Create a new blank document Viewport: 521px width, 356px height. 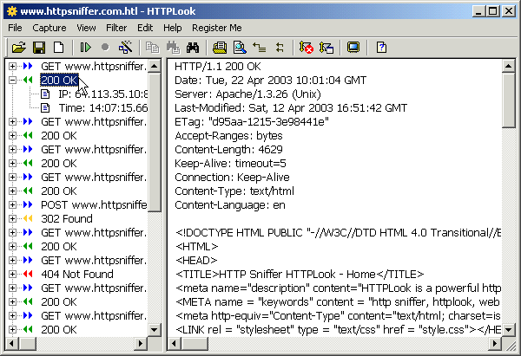[59, 48]
